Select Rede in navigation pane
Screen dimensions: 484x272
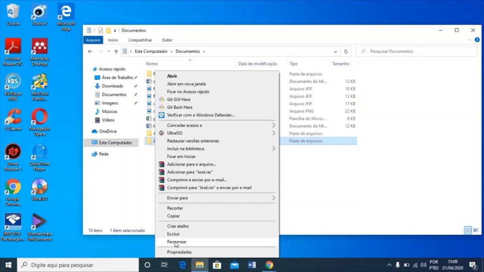pyautogui.click(x=104, y=154)
